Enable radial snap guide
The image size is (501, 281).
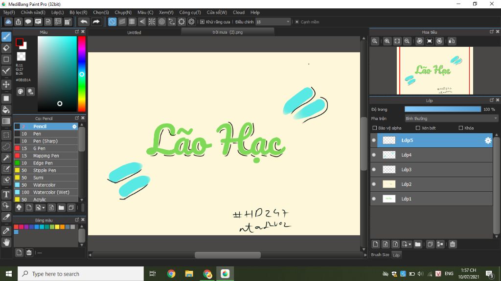152,21
